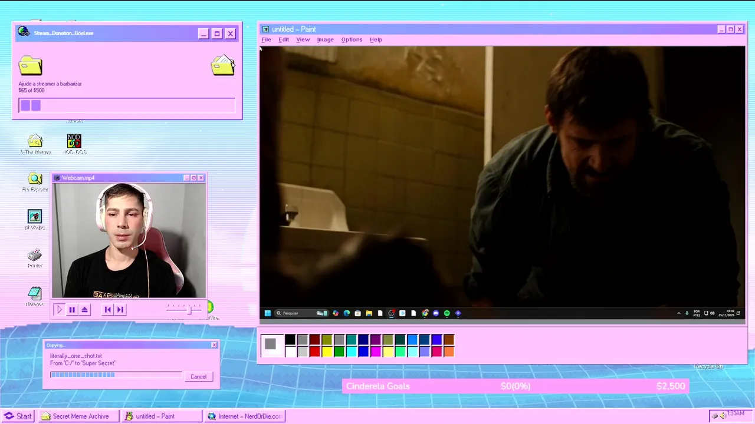Eject media in the Webcam player

[84, 309]
